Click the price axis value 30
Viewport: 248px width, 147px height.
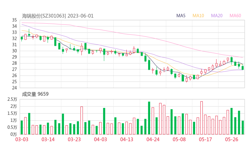pos(14,51)
